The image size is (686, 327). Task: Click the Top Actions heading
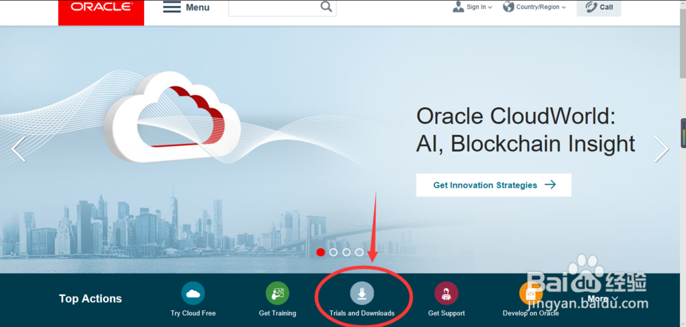tap(91, 299)
